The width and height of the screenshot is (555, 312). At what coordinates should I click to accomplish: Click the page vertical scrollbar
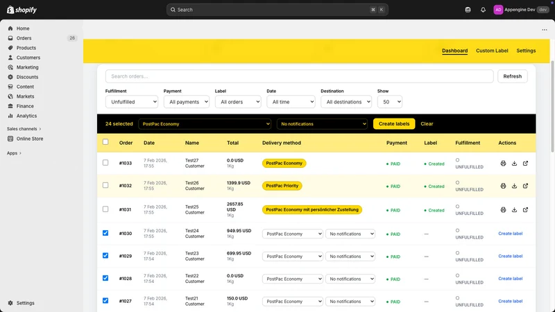click(552, 106)
